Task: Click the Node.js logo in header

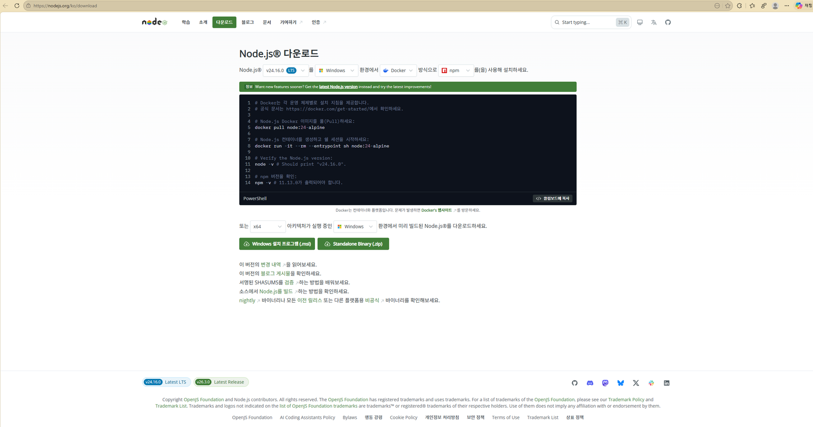Action: tap(154, 22)
